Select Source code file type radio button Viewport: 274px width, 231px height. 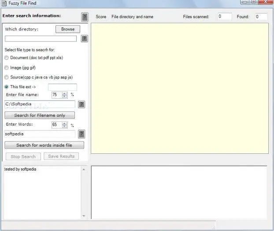tap(7, 77)
